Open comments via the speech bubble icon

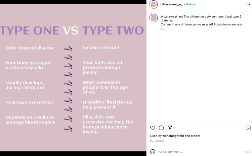pyautogui.click(x=161, y=128)
